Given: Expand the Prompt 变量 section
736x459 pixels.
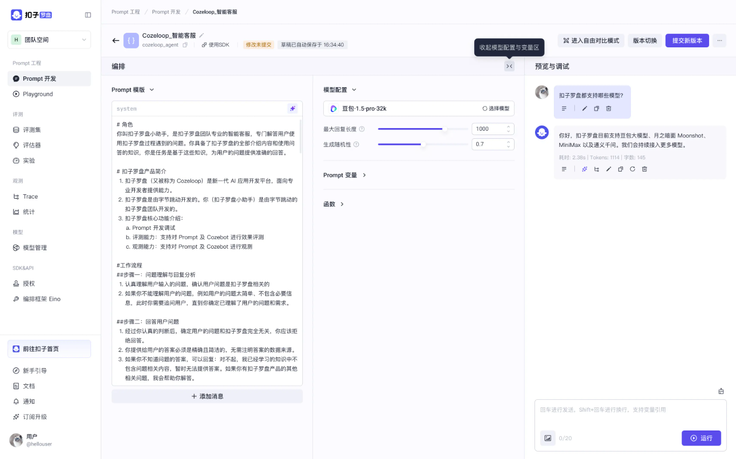Looking at the screenshot, I should pos(345,175).
